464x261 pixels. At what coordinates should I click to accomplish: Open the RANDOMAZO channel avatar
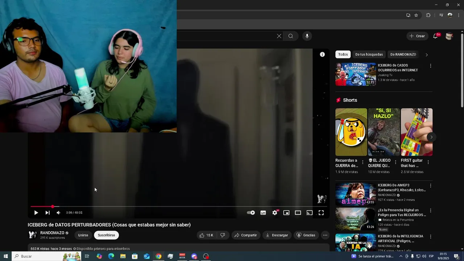click(33, 235)
